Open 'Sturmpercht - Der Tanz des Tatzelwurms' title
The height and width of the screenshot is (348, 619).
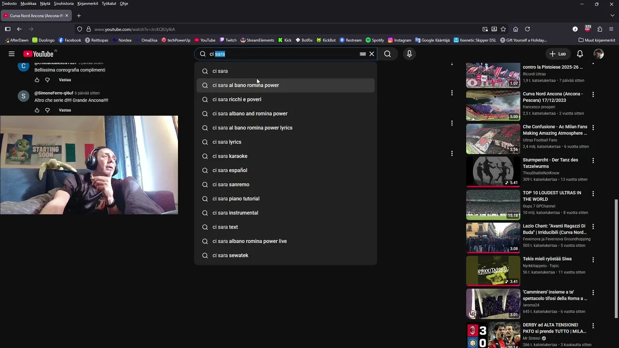tap(550, 163)
